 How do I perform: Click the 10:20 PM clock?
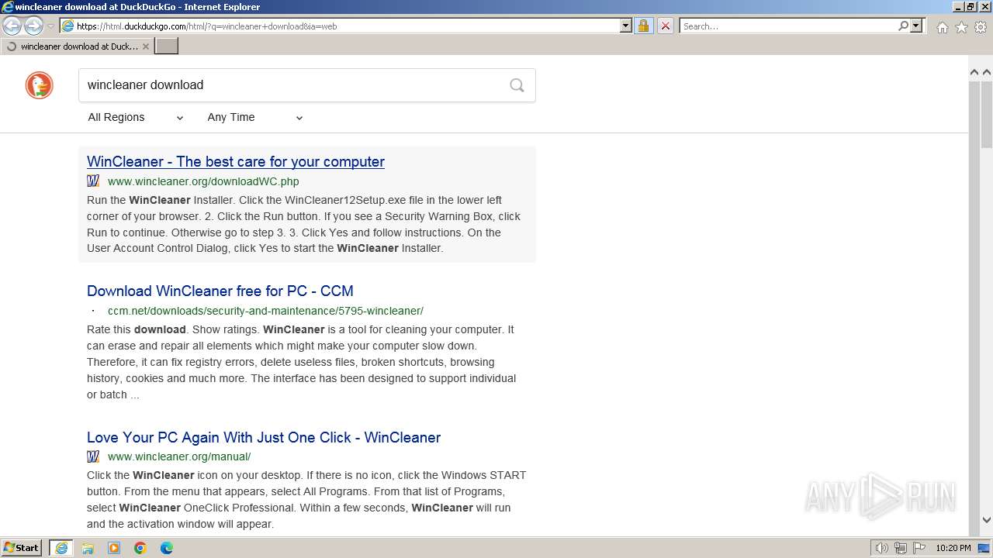coord(953,548)
